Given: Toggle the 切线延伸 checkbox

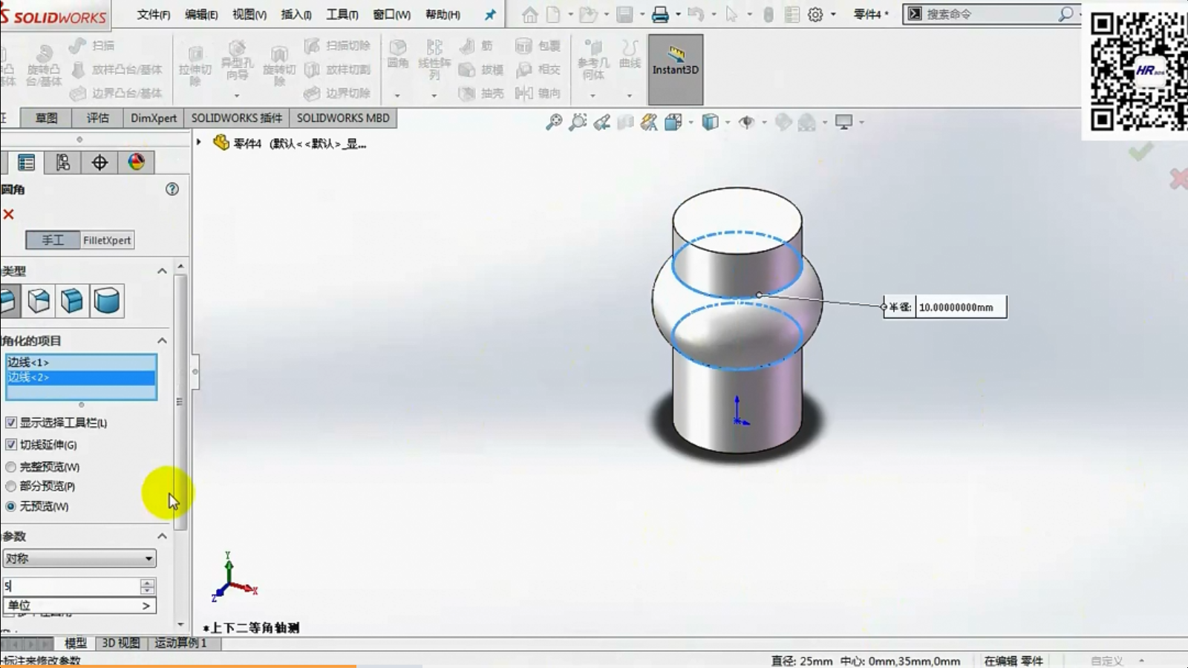Looking at the screenshot, I should [11, 445].
